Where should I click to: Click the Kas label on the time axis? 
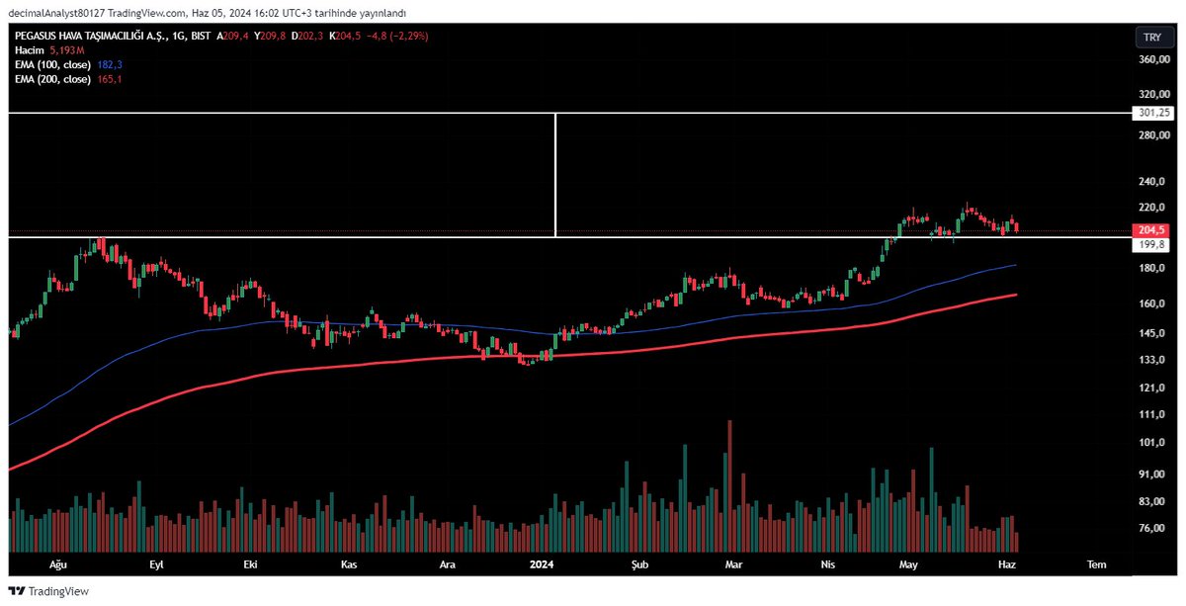(x=348, y=564)
